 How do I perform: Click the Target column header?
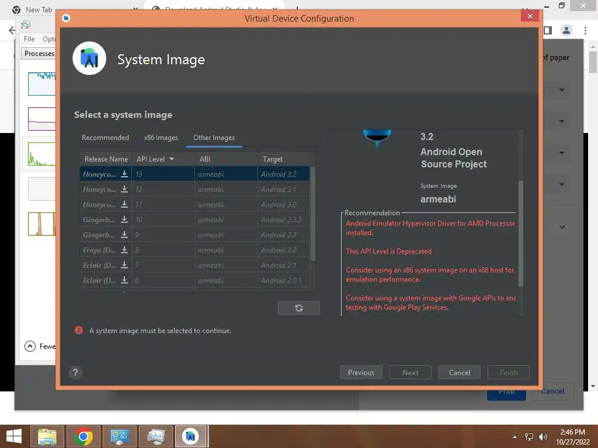[284, 159]
